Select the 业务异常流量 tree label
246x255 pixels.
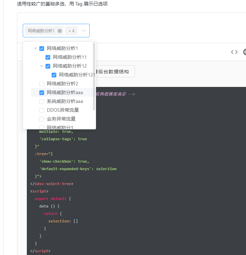click(x=61, y=119)
